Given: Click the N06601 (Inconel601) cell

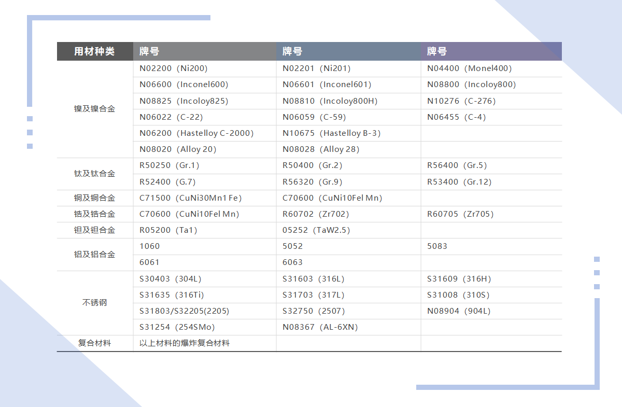Looking at the screenshot, I should [348, 85].
